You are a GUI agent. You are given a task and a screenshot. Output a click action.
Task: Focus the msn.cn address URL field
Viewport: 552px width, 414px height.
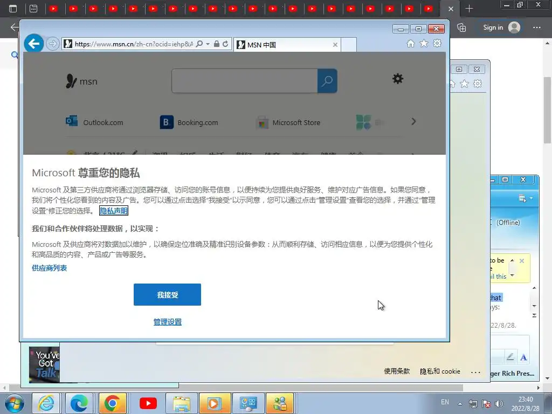click(x=134, y=44)
